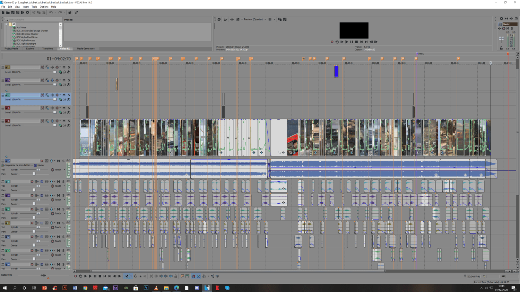Click the Insert Region icon

pos(187,276)
